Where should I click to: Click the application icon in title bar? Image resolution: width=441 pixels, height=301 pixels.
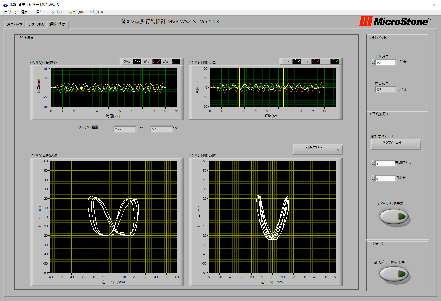5,5
